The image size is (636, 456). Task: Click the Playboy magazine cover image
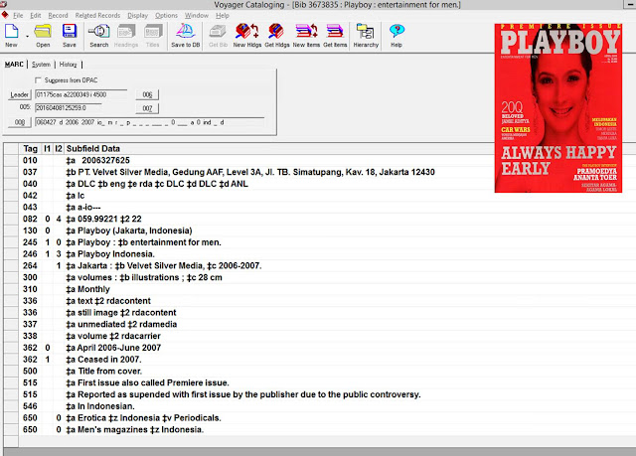[558, 108]
